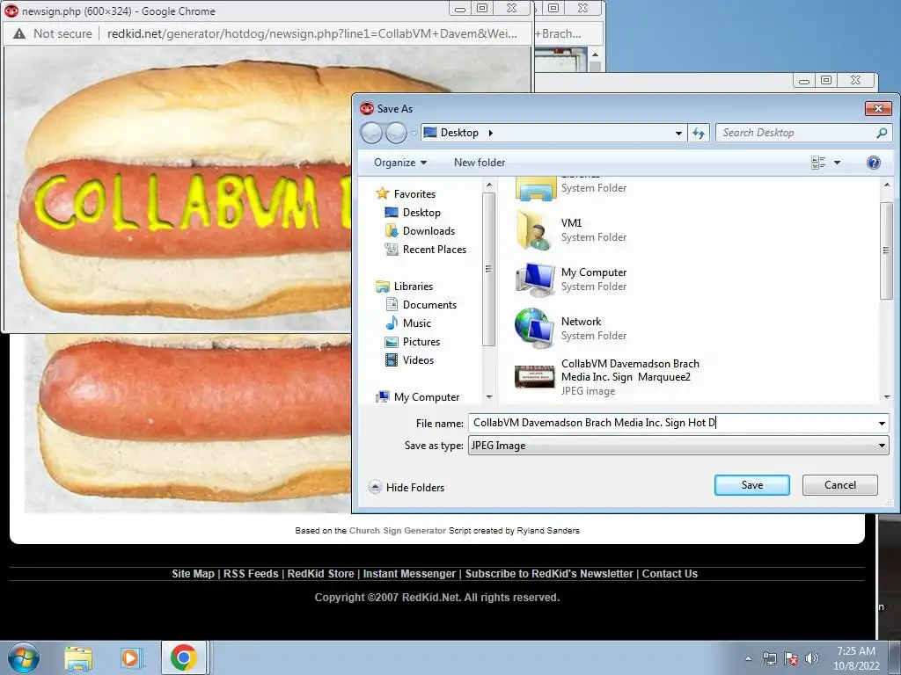This screenshot has width=901, height=675.
Task: Expand the Desktop breadcrumb arrow
Action: pyautogui.click(x=491, y=134)
